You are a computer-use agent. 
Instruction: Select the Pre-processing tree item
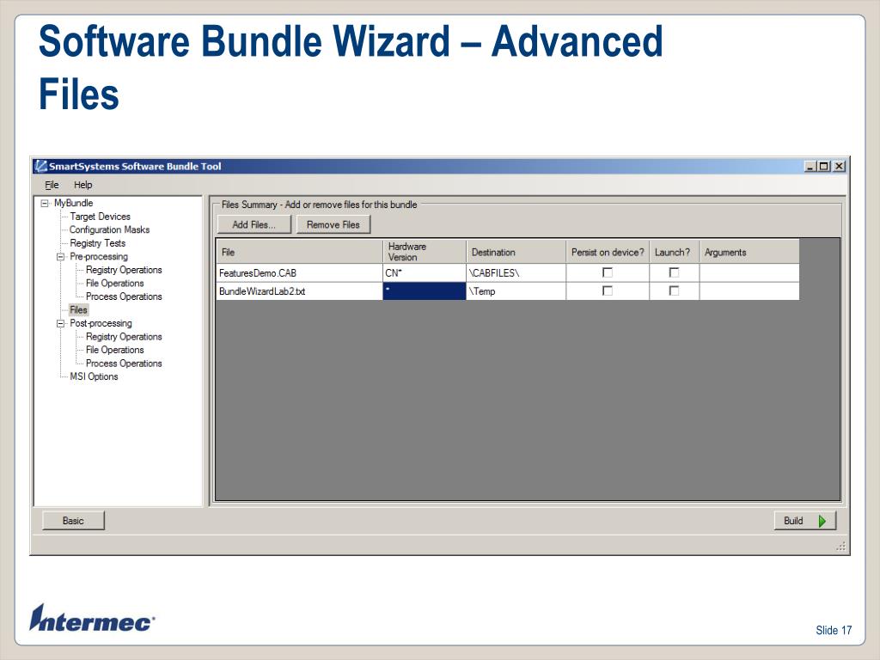99,256
